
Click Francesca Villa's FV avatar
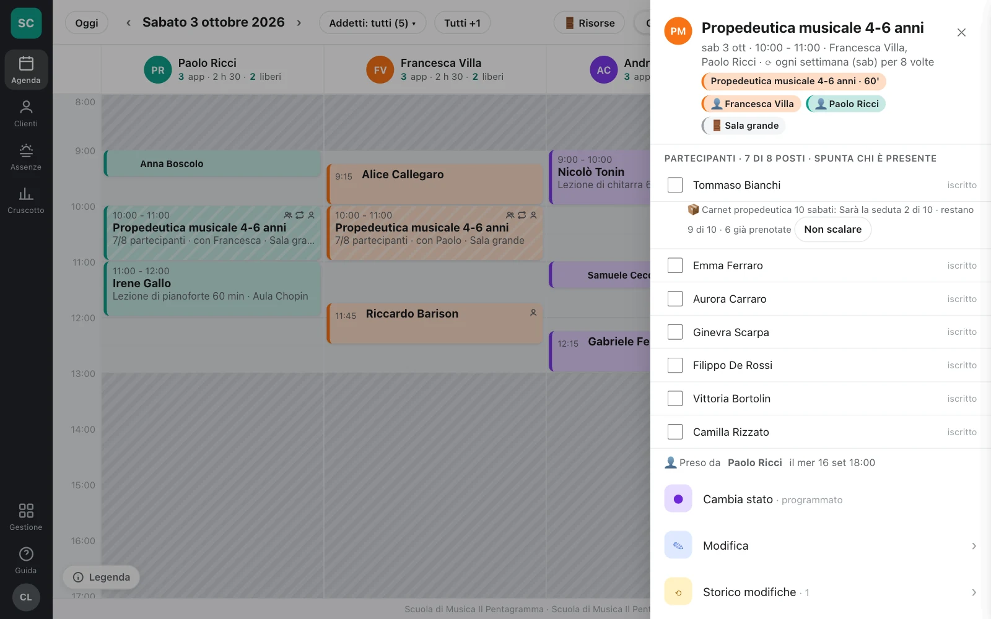pos(380,70)
